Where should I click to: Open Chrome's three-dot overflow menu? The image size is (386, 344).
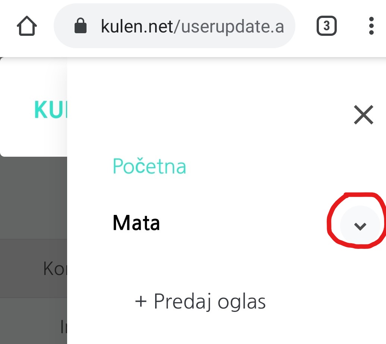tap(371, 26)
